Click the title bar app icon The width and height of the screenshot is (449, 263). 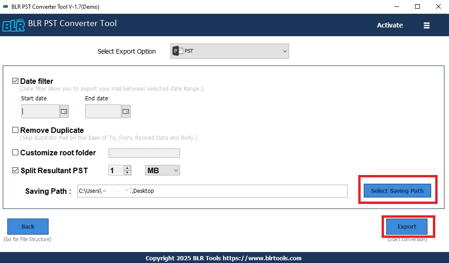pyautogui.click(x=5, y=6)
